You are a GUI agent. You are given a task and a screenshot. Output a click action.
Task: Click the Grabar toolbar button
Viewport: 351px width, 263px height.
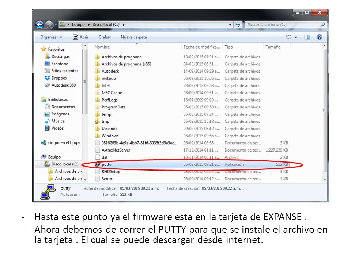(105, 37)
